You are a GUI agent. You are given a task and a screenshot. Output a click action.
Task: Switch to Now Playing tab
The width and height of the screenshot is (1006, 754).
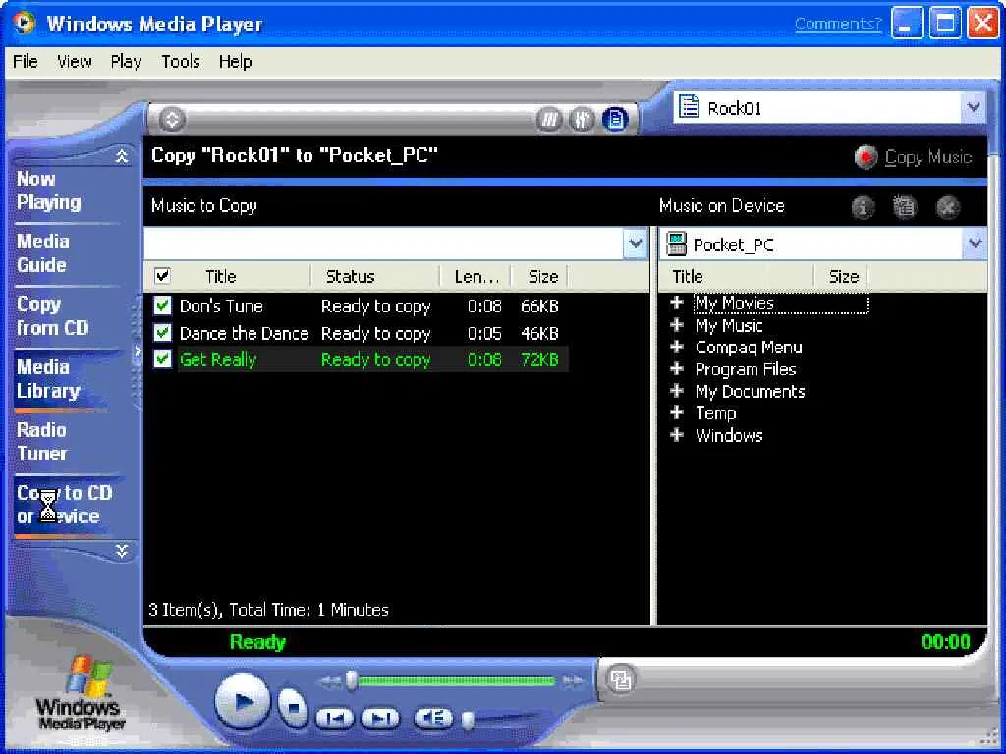49,190
